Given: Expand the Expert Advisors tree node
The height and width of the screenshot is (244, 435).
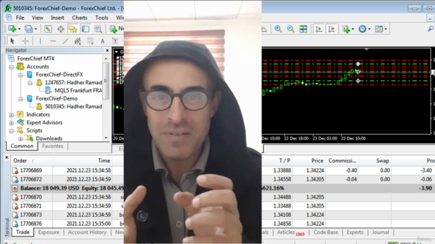Looking at the screenshot, I should point(12,123).
